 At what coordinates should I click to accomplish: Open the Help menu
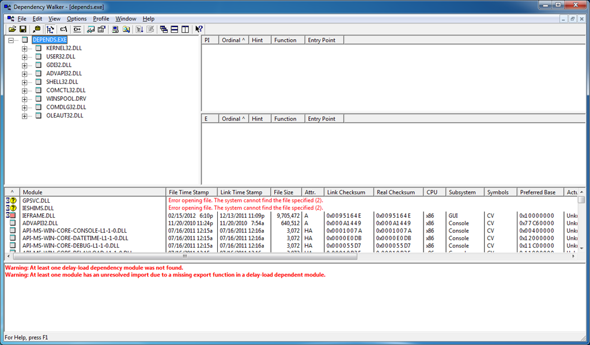pyautogui.click(x=148, y=19)
